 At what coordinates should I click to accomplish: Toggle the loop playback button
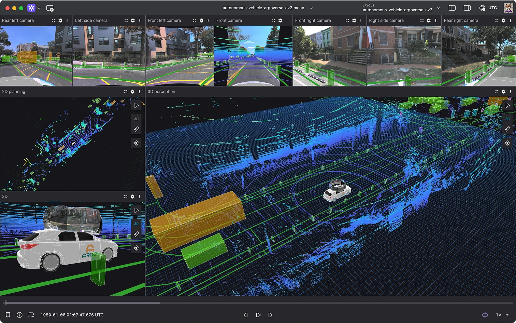485,315
